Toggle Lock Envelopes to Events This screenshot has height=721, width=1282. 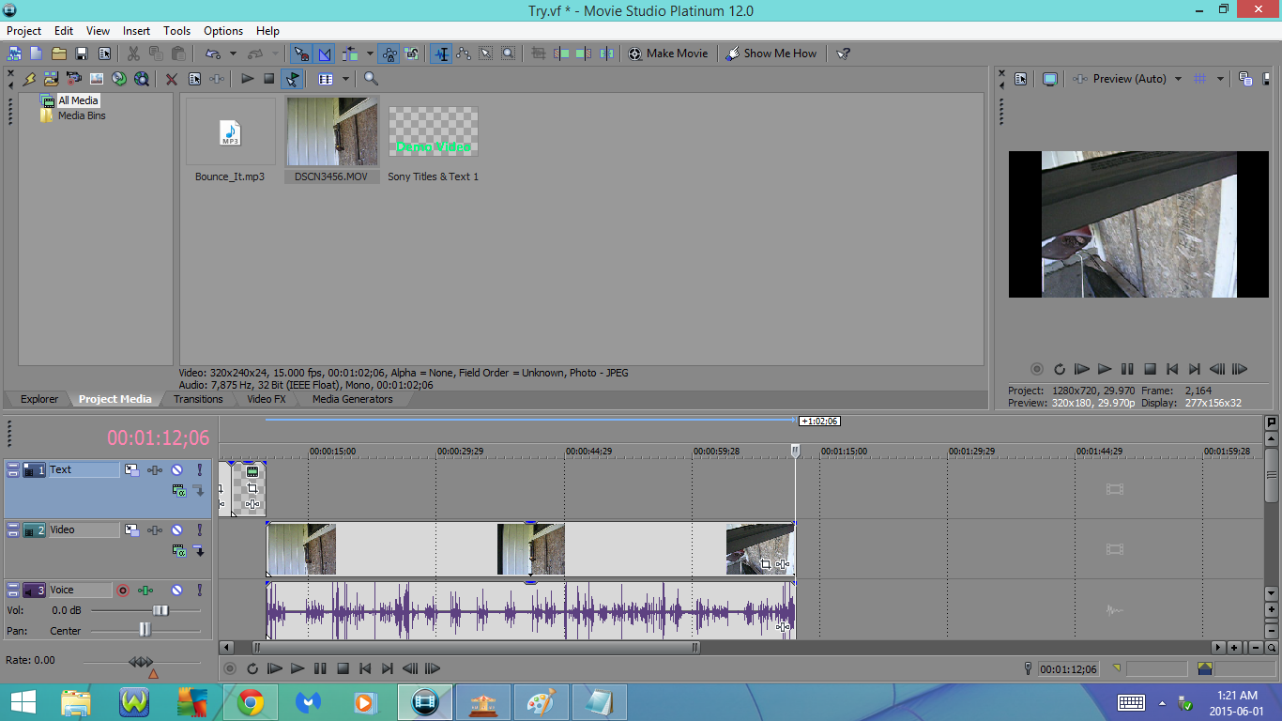389,54
